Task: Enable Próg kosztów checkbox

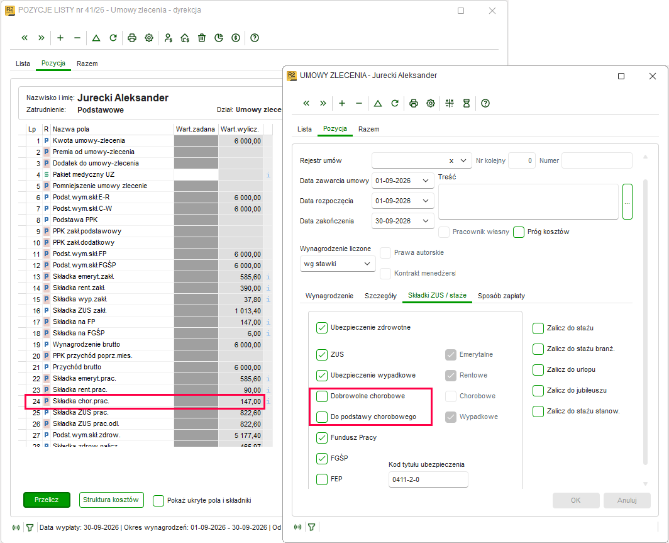Action: point(518,232)
